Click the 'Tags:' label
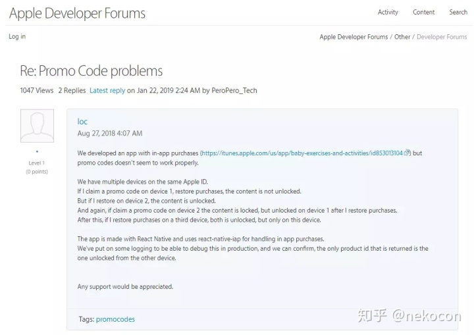Viewport: 474px width, 335px height. click(x=86, y=319)
